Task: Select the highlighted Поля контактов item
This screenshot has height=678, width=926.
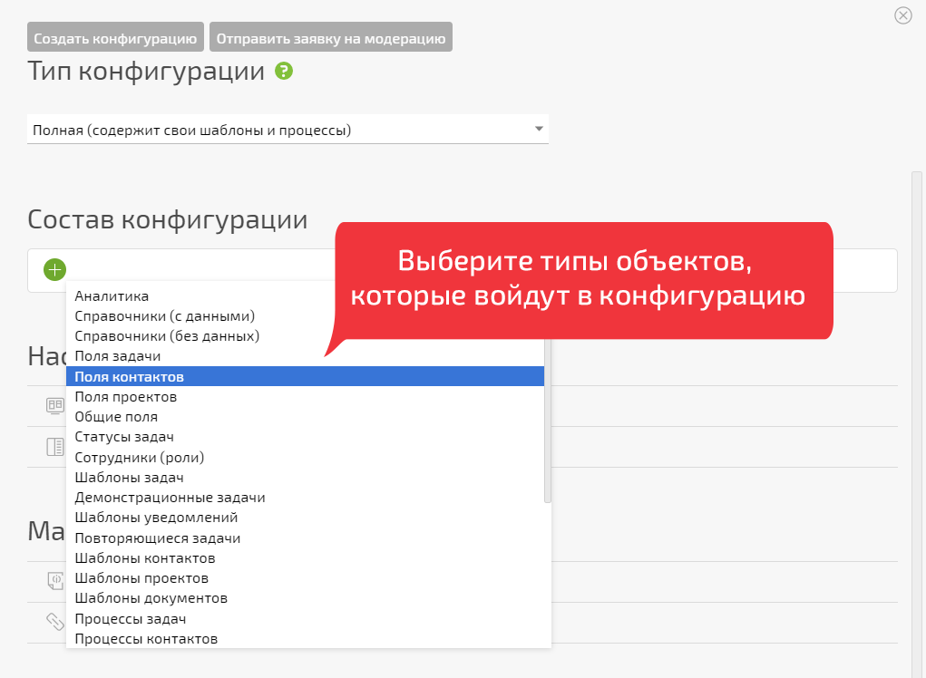Action: coord(306,376)
